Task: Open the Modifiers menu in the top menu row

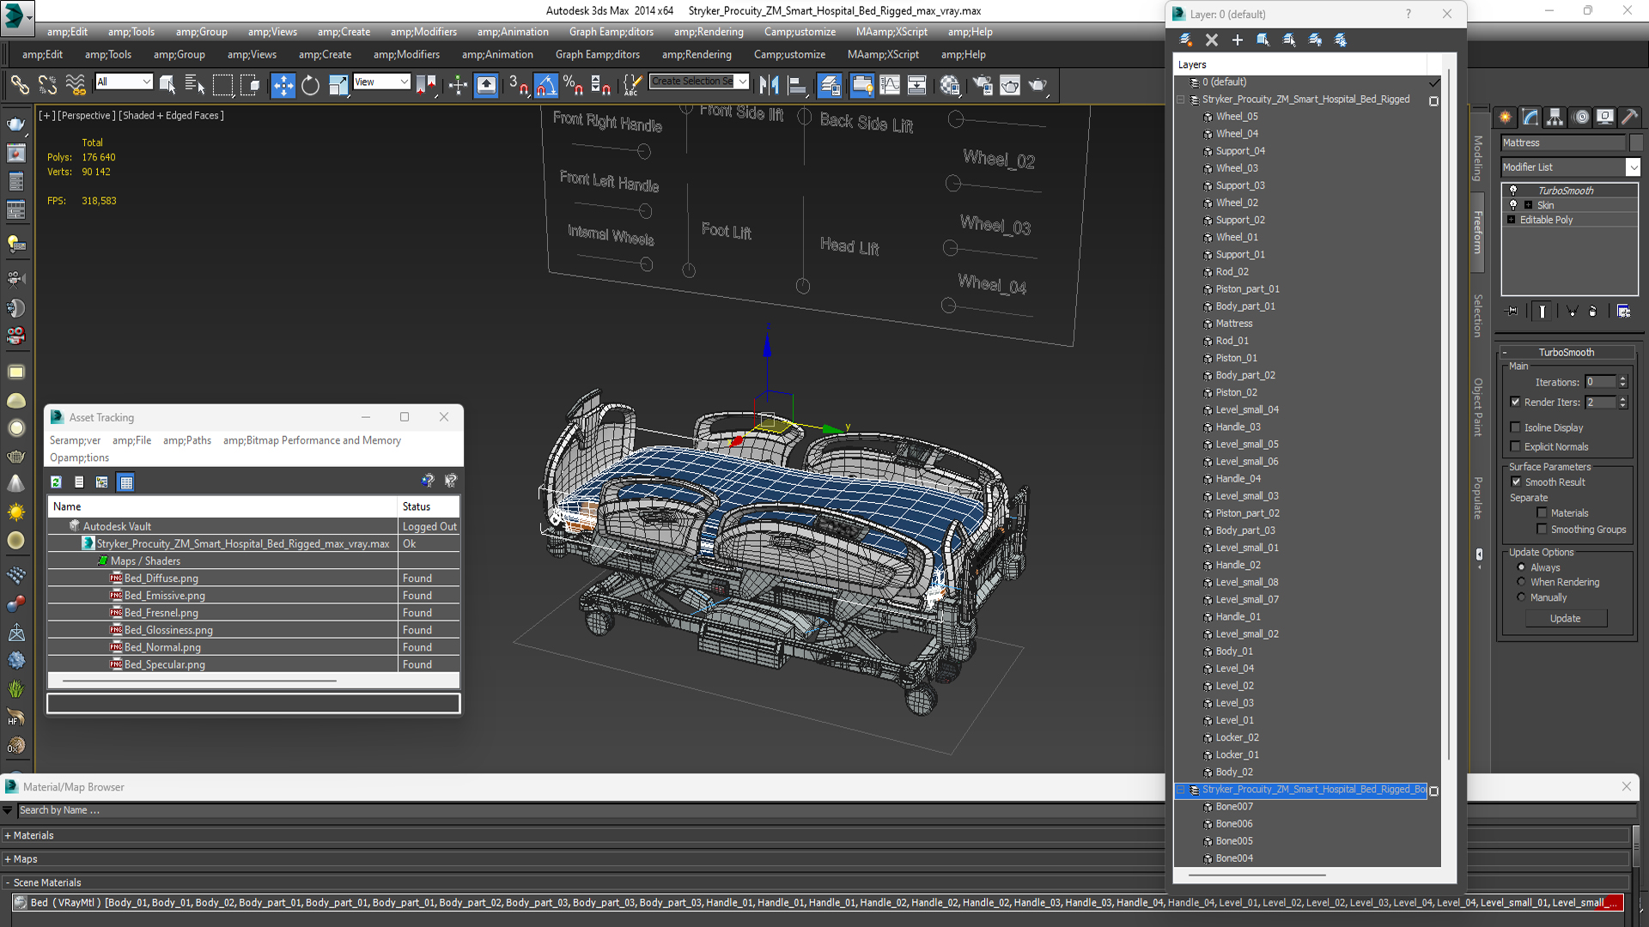Action: pyautogui.click(x=423, y=32)
